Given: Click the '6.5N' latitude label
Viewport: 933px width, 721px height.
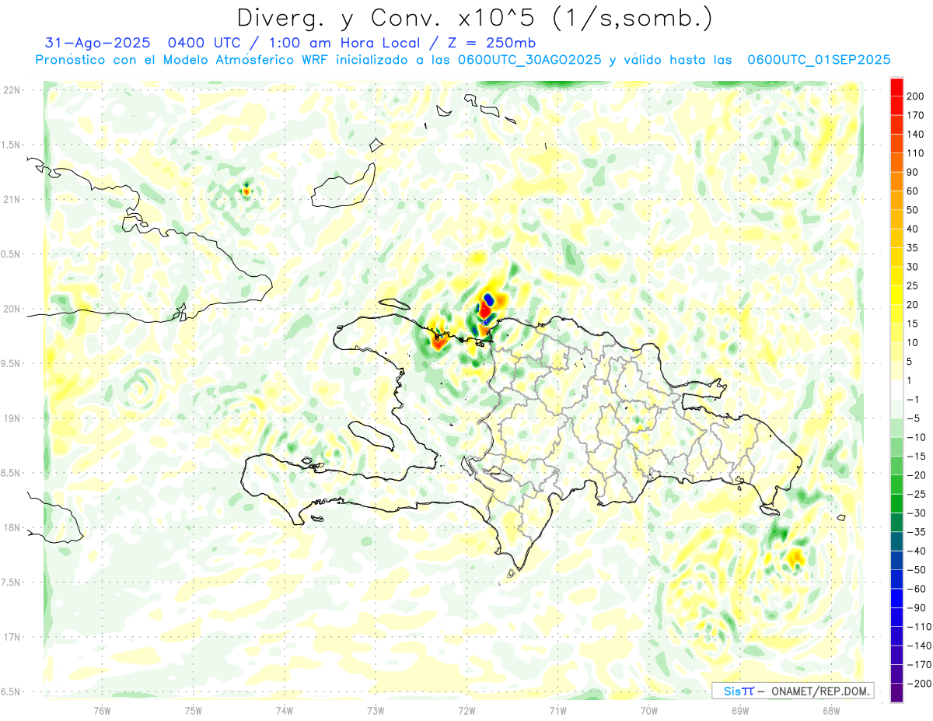Looking at the screenshot, I should 12,691.
